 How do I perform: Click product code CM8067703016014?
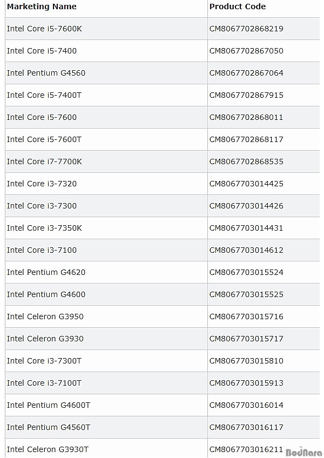pos(246,406)
